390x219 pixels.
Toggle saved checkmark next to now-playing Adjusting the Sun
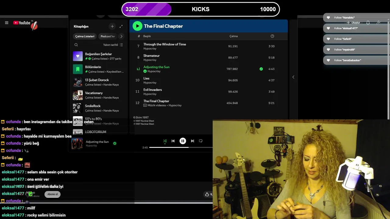tap(115, 143)
